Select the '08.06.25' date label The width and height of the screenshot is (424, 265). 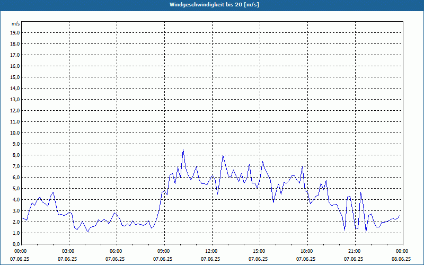(x=401, y=259)
